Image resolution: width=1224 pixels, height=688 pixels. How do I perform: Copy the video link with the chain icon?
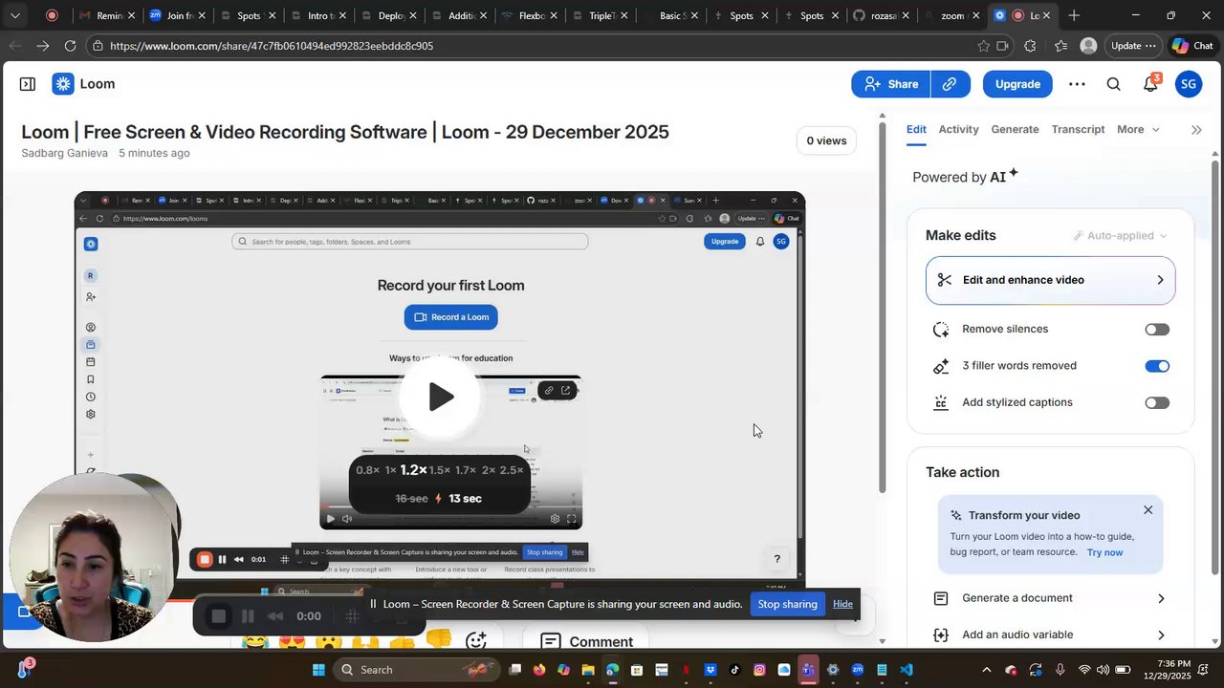950,84
